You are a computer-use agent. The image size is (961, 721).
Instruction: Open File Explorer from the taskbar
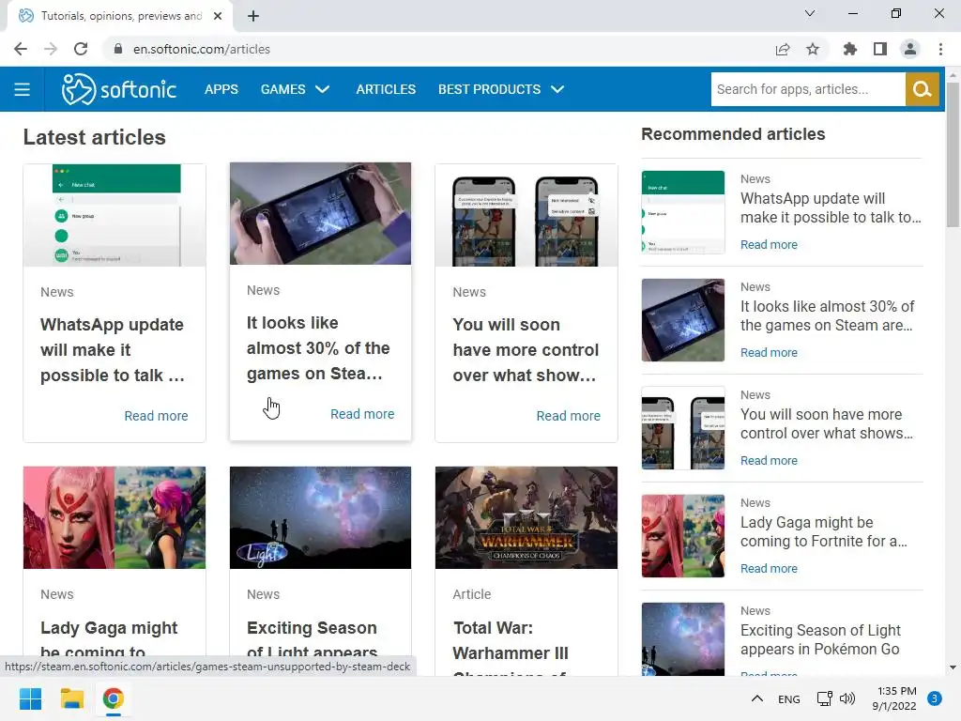(71, 698)
